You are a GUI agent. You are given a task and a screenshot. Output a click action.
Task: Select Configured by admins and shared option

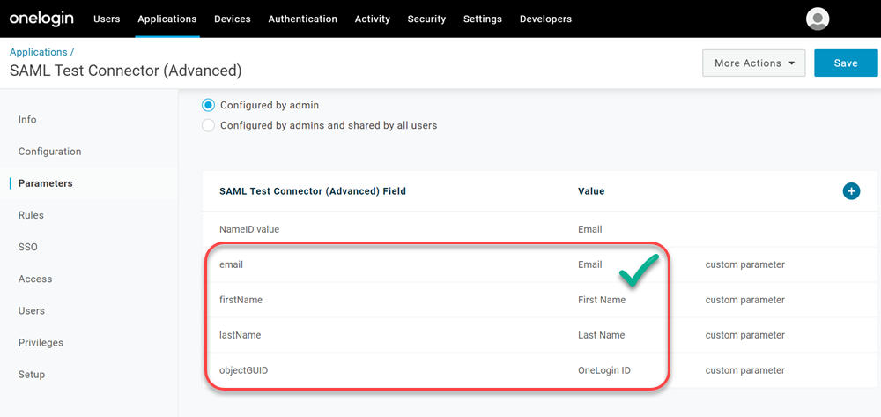pos(209,125)
